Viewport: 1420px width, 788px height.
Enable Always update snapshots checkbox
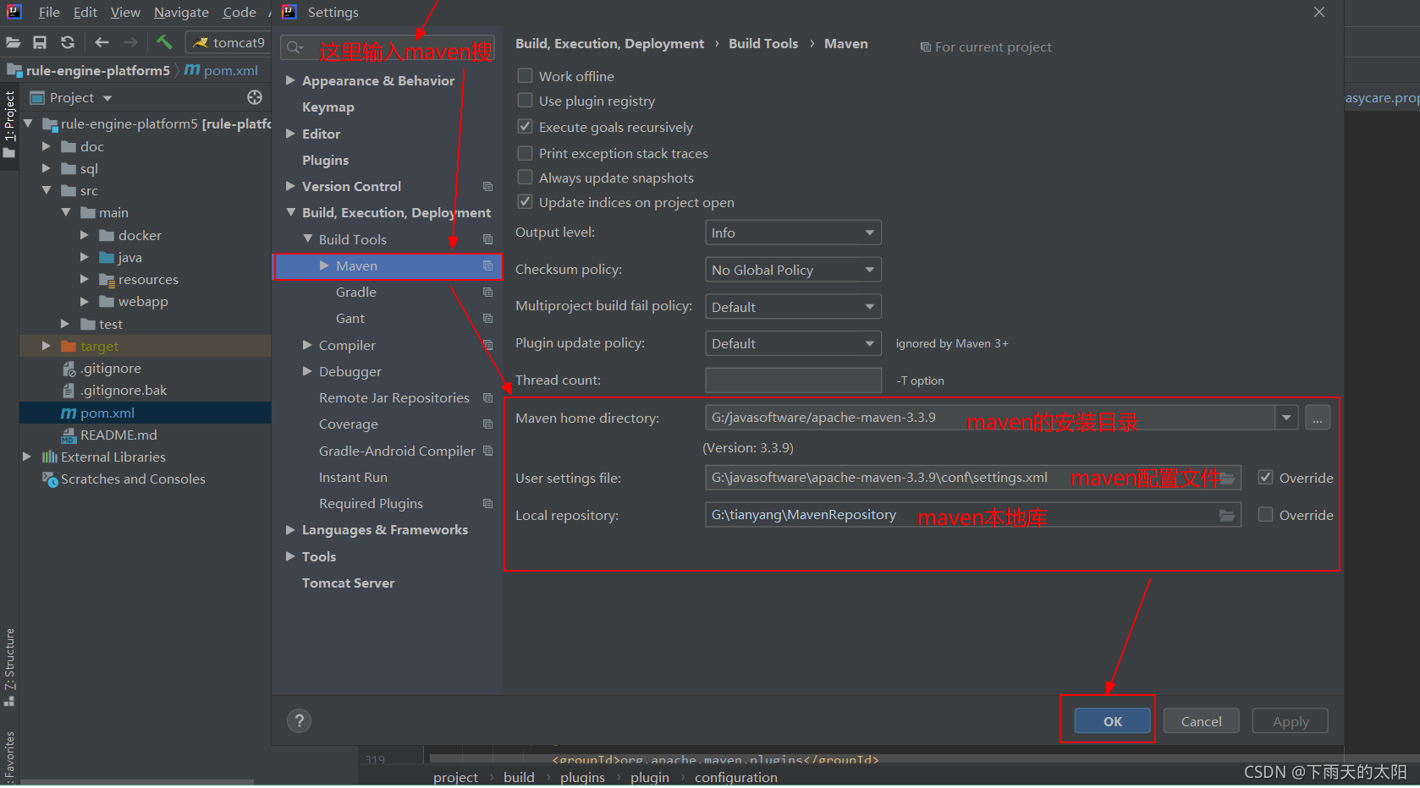[x=526, y=178]
